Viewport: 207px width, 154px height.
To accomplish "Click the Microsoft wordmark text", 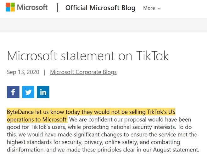I will tap(32, 8).
